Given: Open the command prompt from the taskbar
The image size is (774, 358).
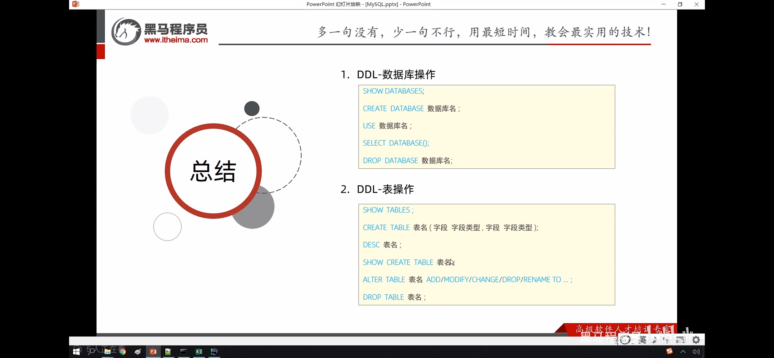Looking at the screenshot, I should coord(183,351).
